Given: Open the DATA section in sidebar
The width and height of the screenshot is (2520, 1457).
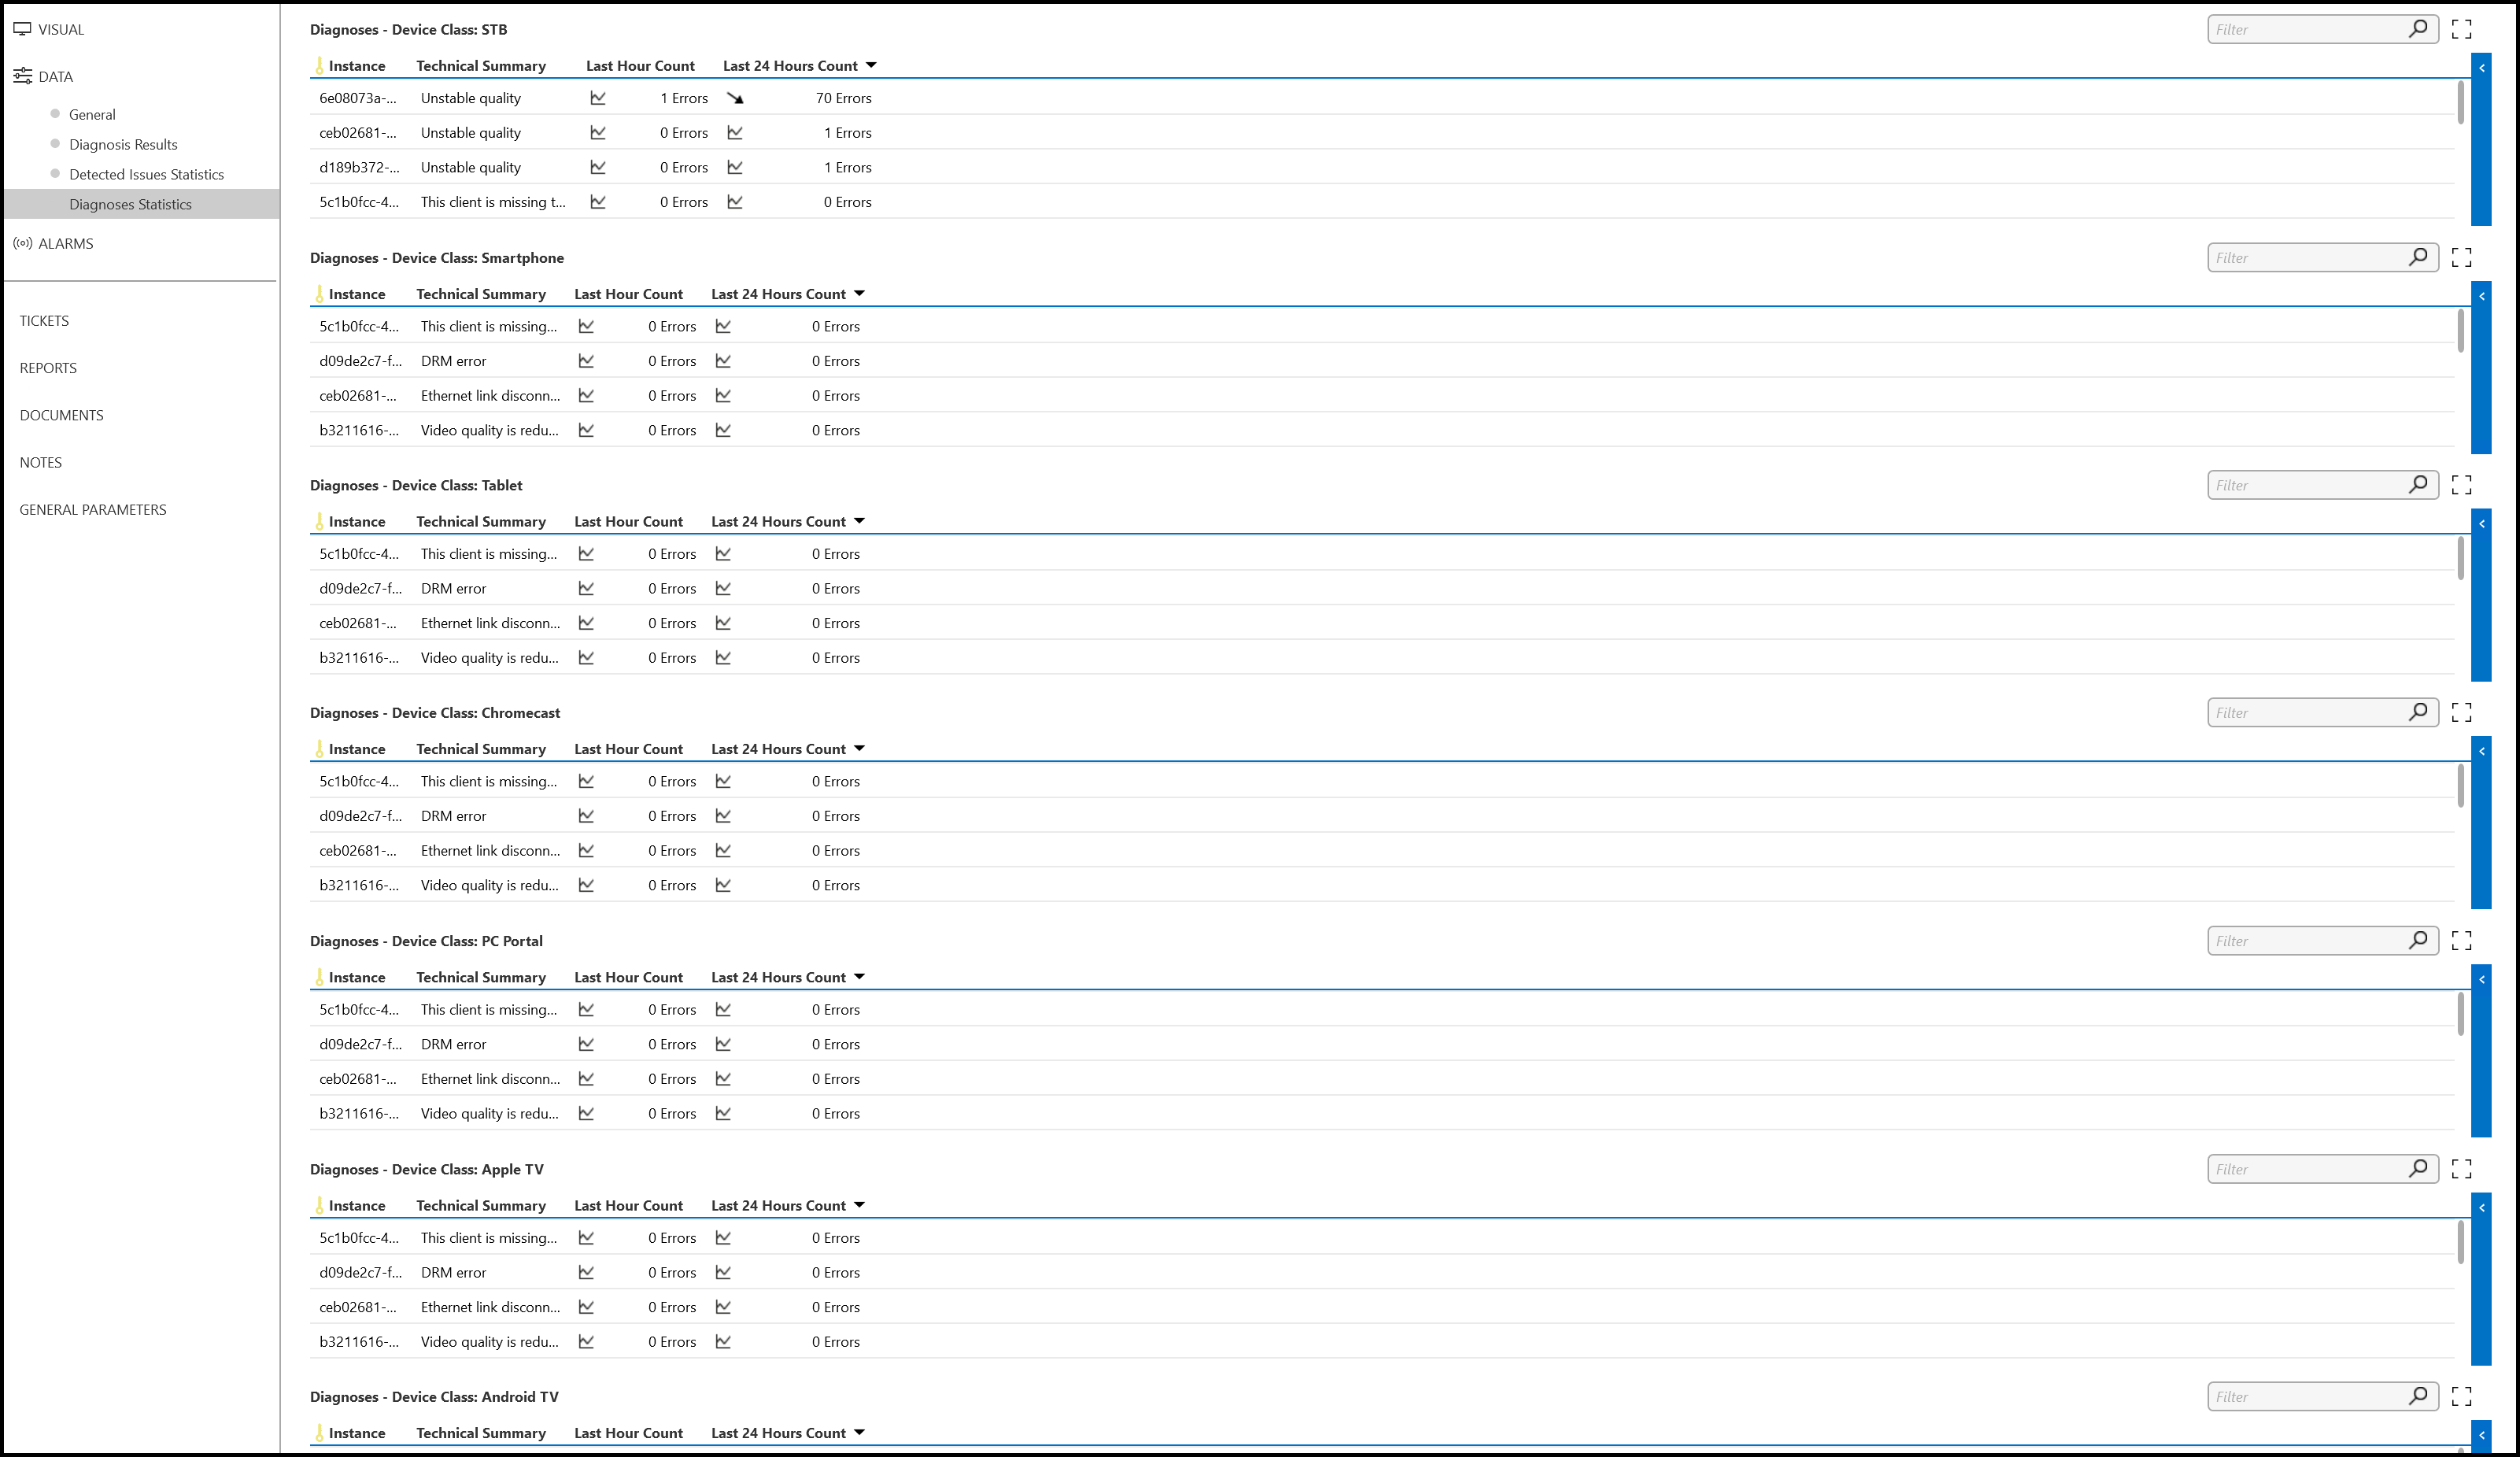Looking at the screenshot, I should (43, 76).
